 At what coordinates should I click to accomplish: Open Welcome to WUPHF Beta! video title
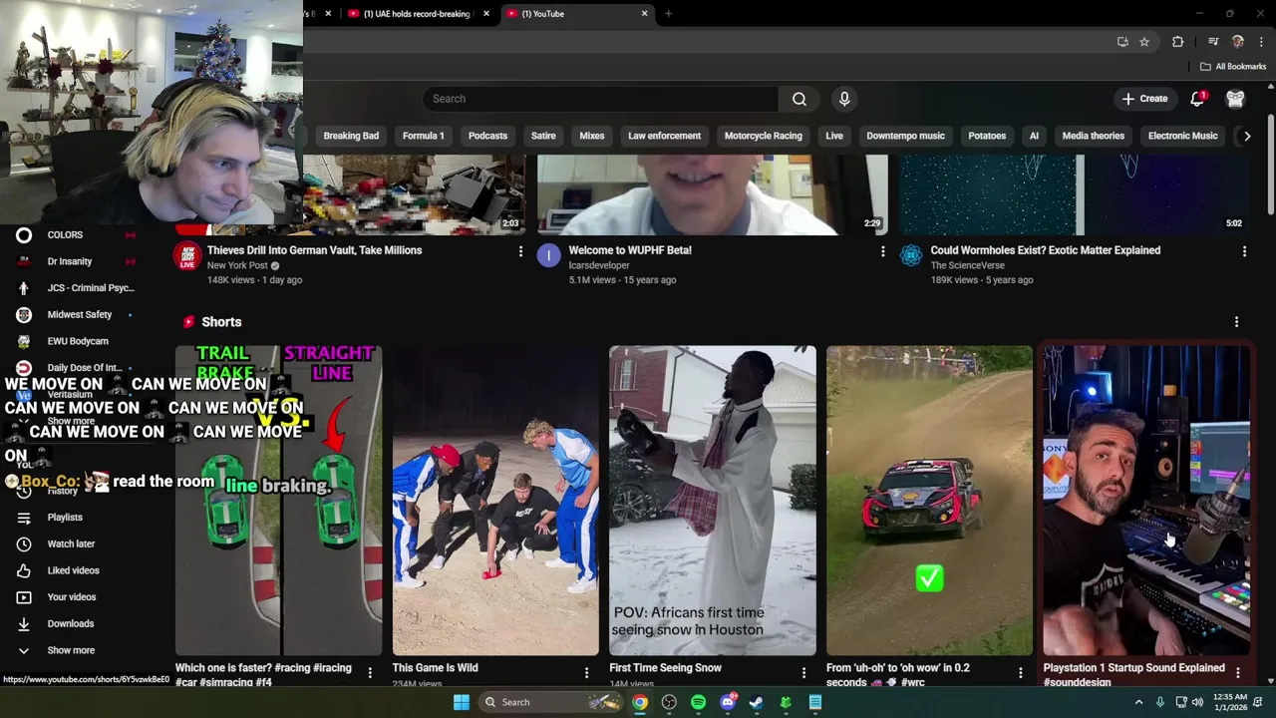click(630, 250)
